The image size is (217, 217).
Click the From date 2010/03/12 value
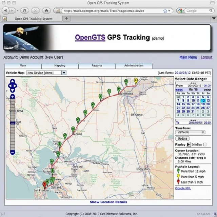194,86
